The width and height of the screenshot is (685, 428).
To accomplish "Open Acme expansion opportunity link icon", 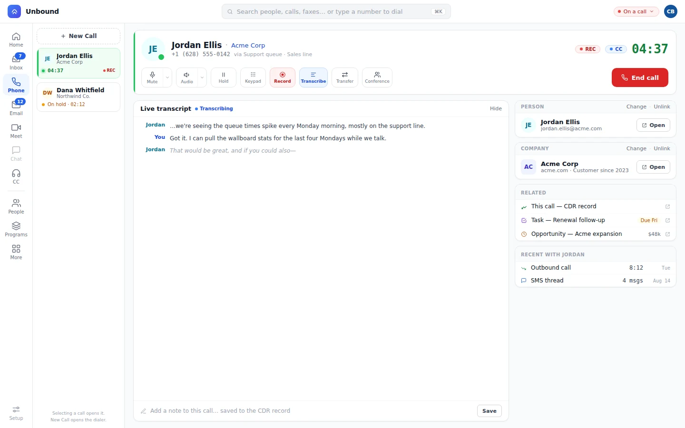I will pos(667,234).
